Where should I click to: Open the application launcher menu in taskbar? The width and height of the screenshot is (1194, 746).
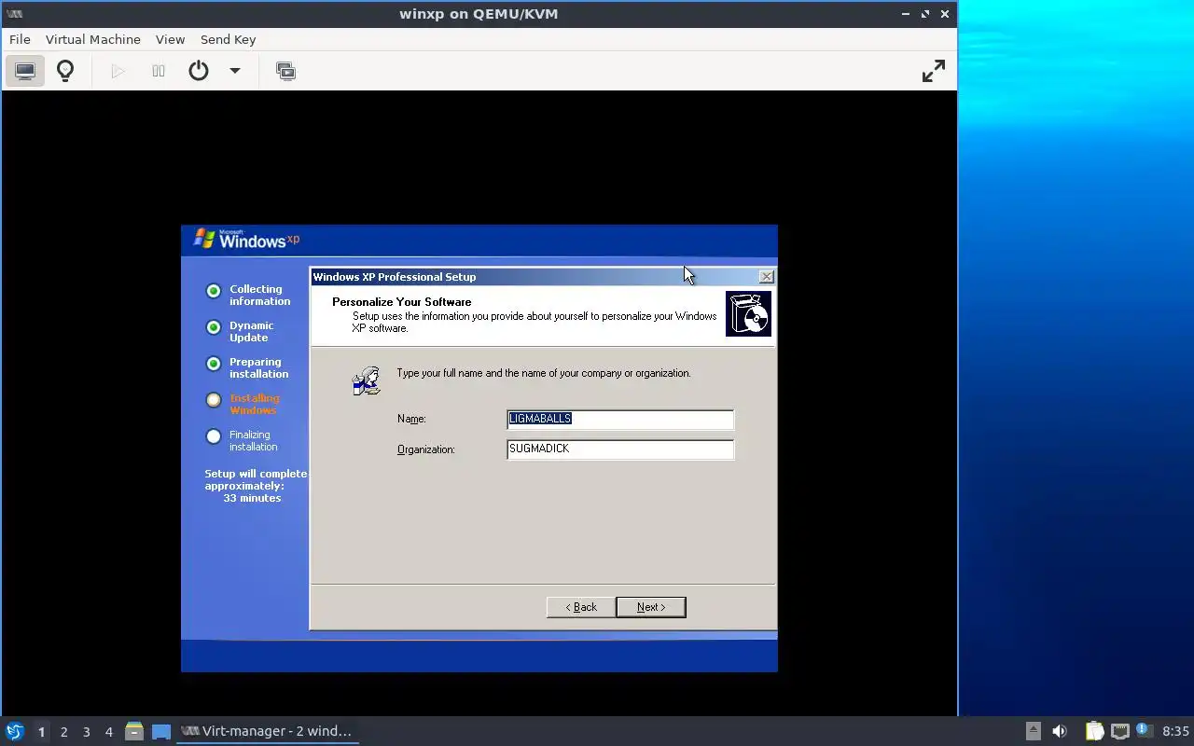tap(14, 731)
